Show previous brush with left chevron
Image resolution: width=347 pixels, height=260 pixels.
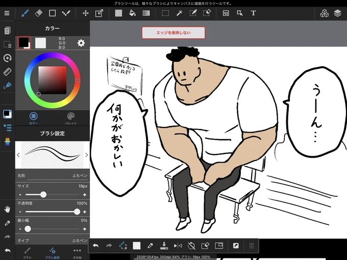(x=18, y=155)
